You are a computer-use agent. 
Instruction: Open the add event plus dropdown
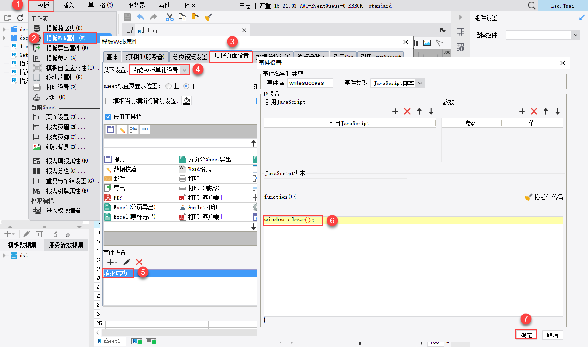[x=112, y=262]
